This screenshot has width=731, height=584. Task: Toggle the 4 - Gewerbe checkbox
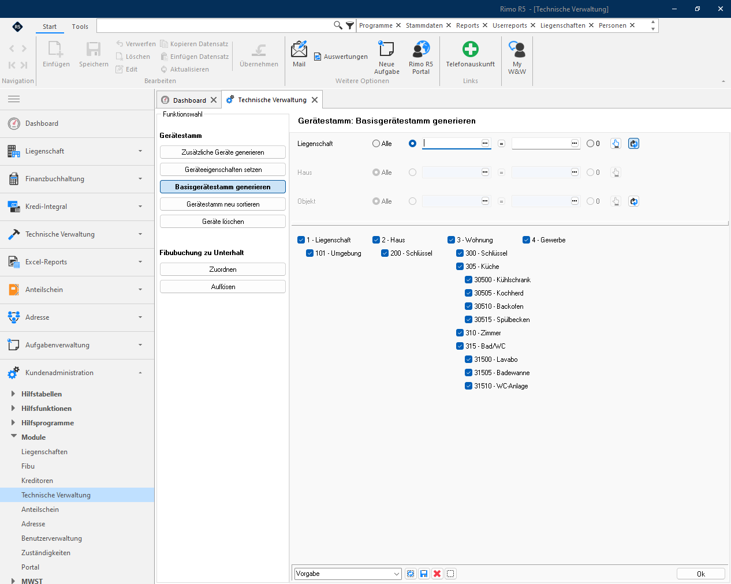tap(527, 240)
